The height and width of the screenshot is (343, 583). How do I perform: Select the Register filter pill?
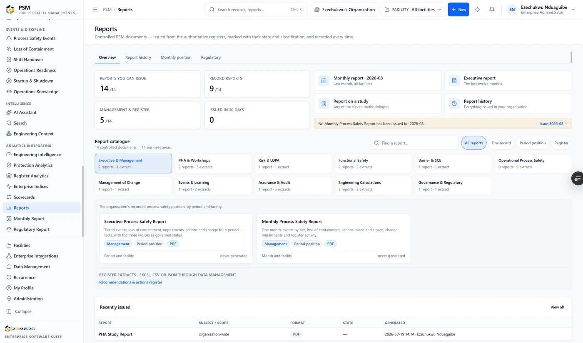(x=561, y=143)
